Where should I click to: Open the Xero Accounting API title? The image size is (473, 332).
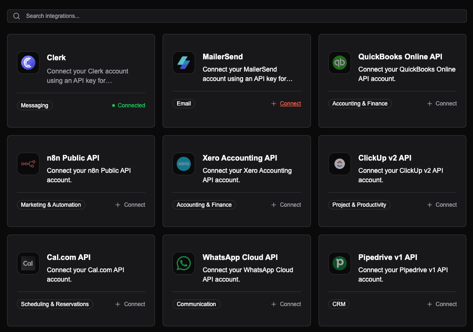pos(240,158)
